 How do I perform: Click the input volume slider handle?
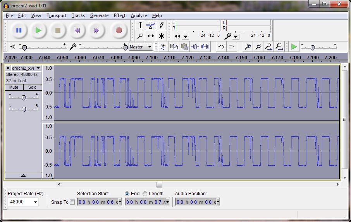point(126,47)
